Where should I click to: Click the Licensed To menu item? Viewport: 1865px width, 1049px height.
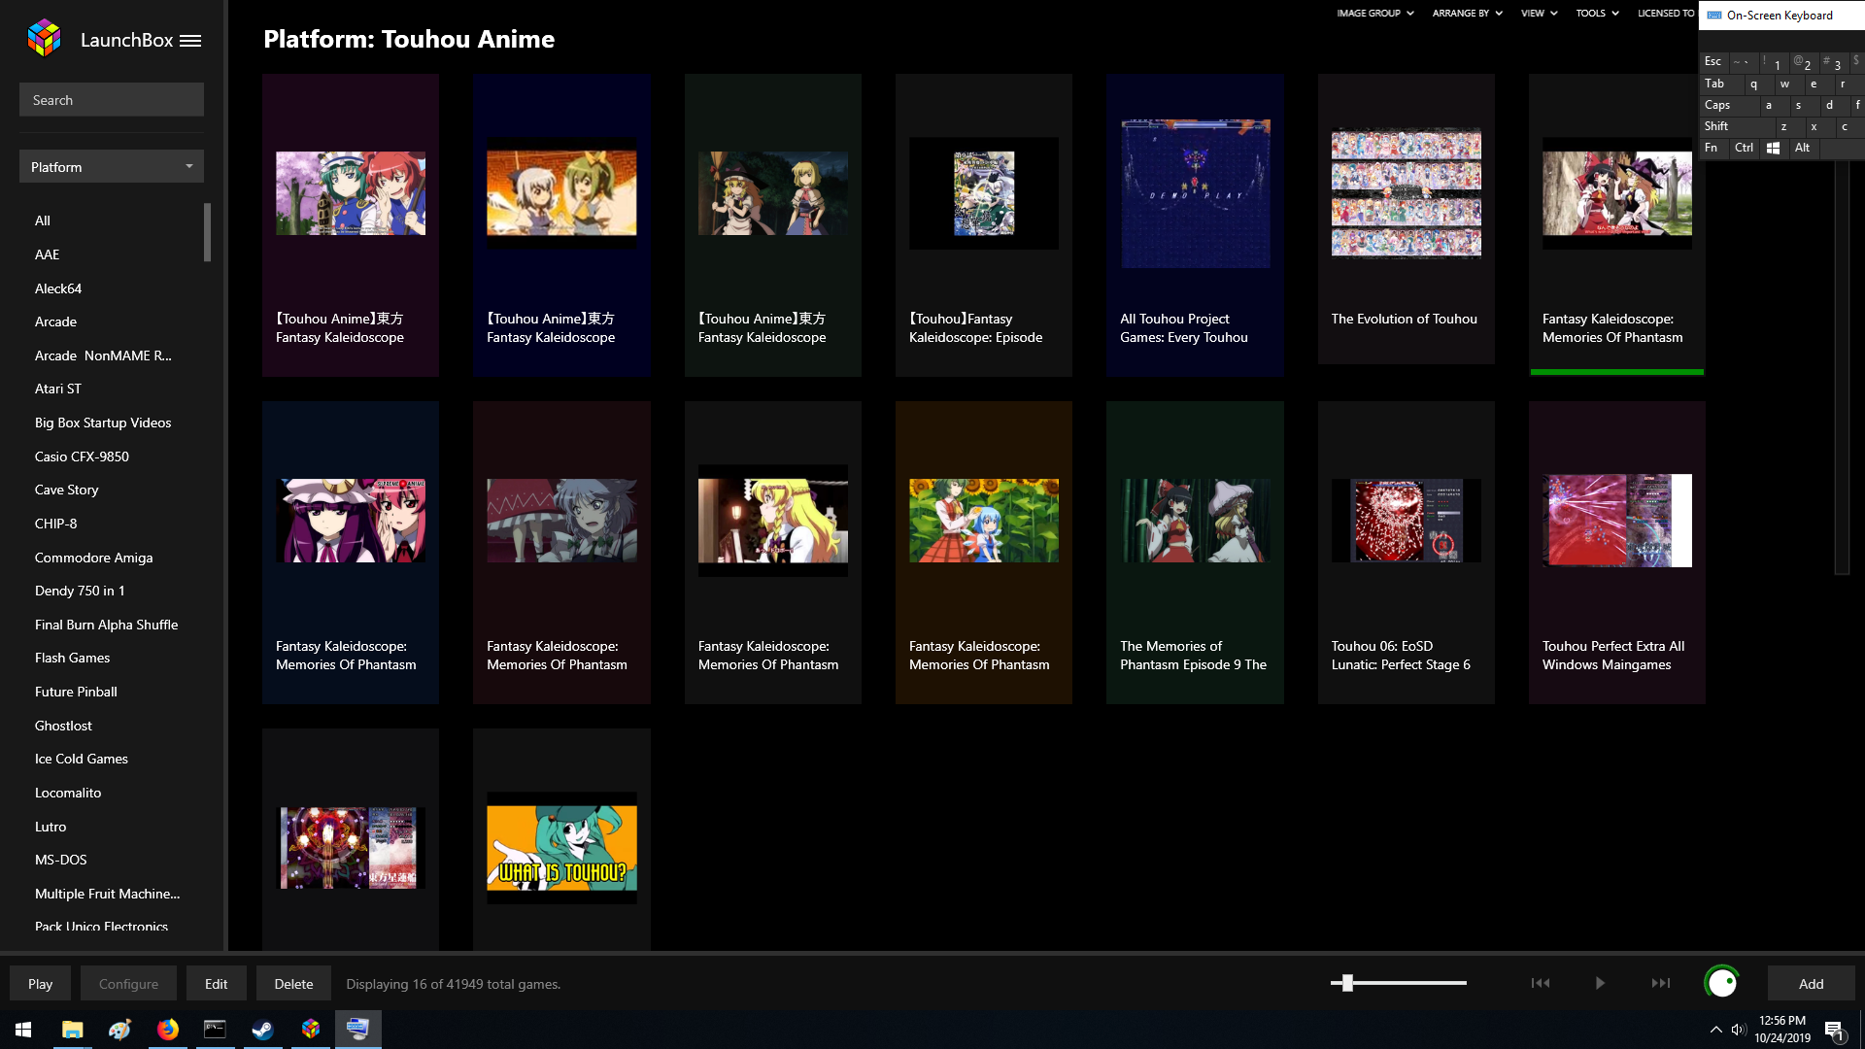tap(1666, 14)
